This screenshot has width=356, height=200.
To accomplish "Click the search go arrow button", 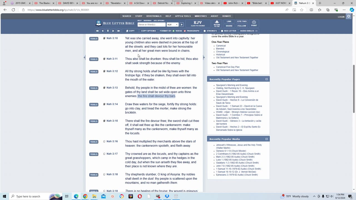I will [x=181, y=25].
